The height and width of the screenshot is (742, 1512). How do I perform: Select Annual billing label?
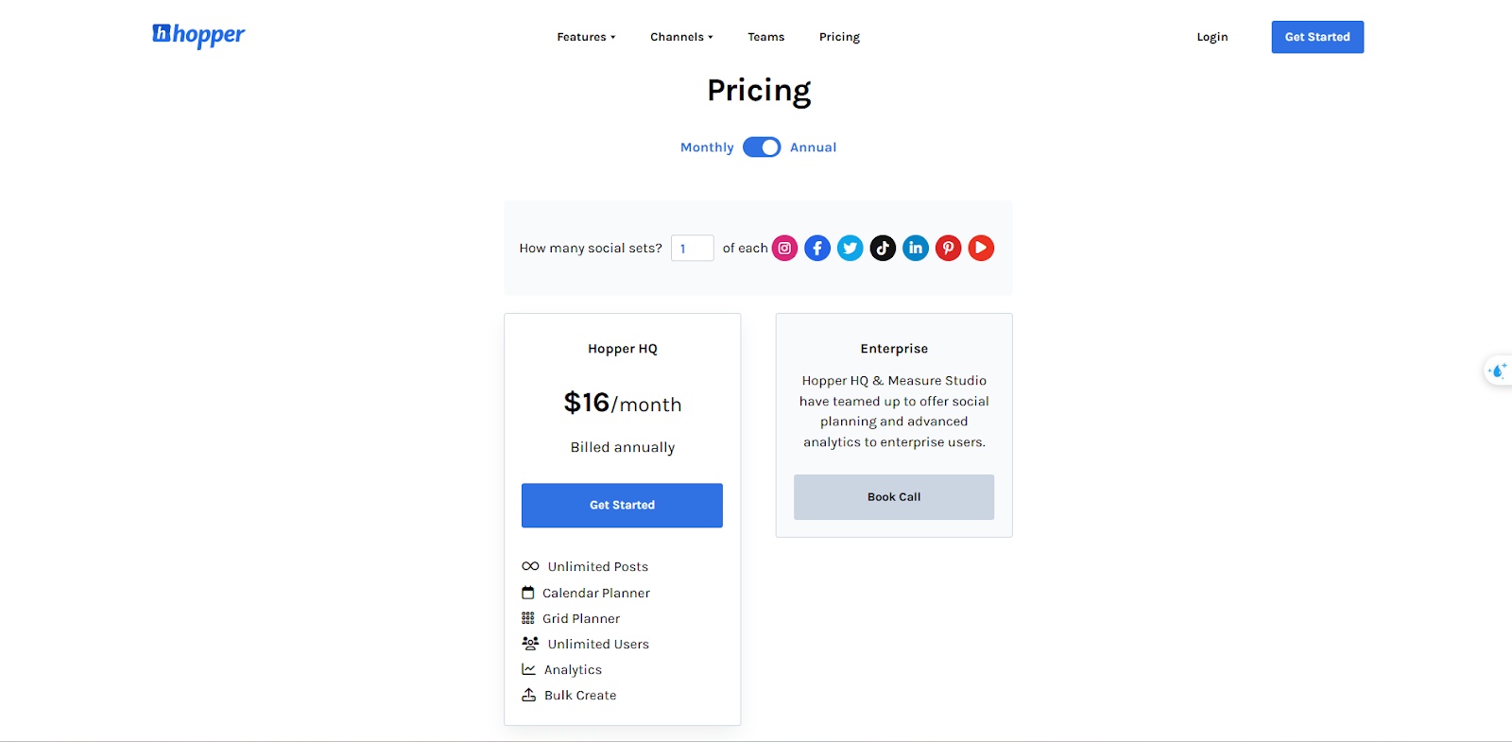coord(814,147)
